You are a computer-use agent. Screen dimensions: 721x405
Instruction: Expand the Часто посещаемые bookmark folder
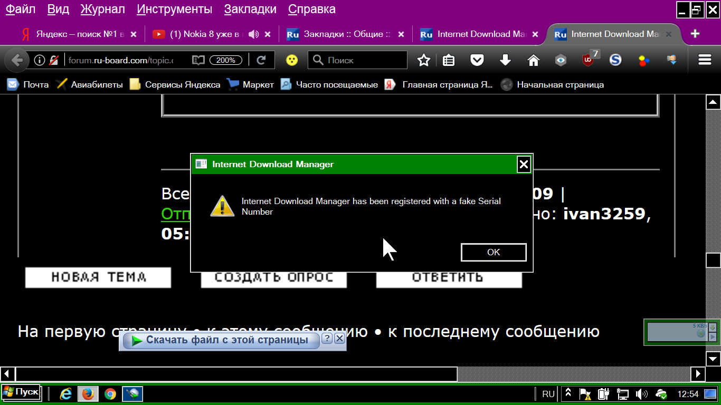pyautogui.click(x=329, y=84)
